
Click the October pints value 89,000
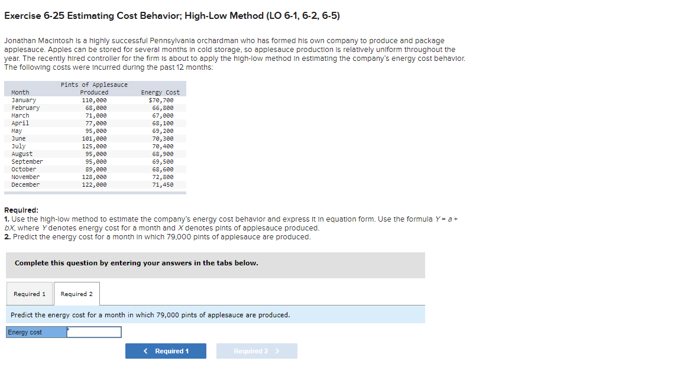[96, 170]
